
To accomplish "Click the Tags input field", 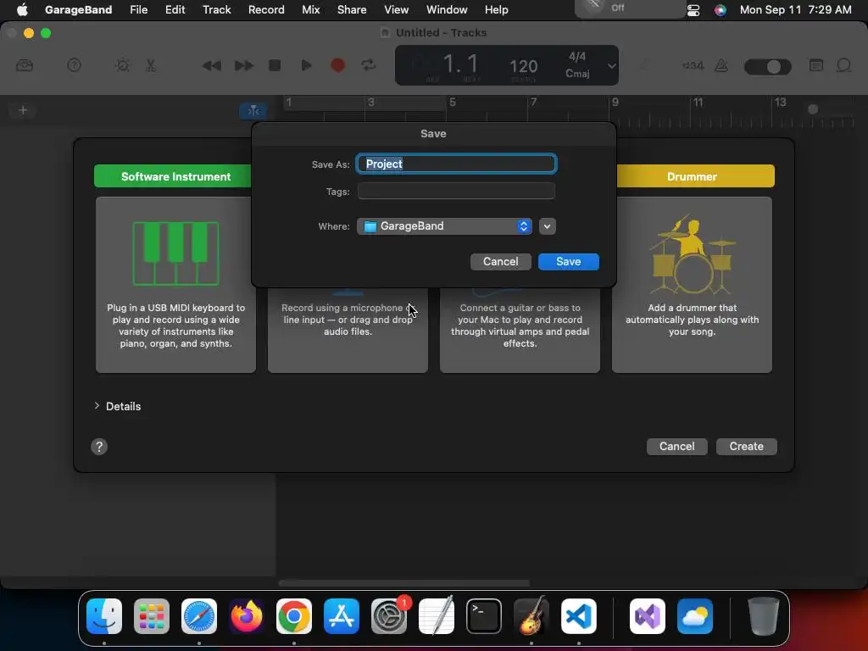I will [x=456, y=191].
